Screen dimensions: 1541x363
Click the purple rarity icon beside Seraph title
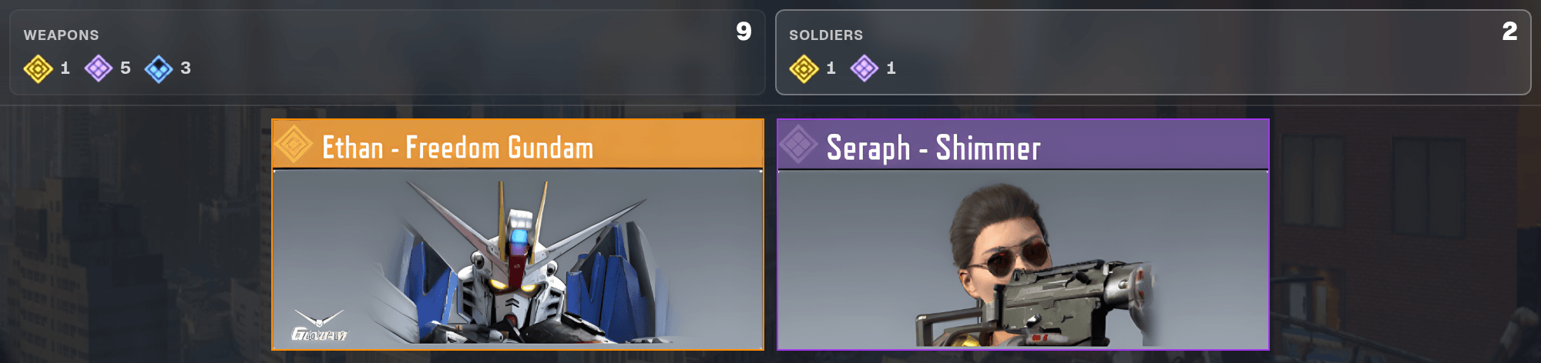pyautogui.click(x=799, y=144)
